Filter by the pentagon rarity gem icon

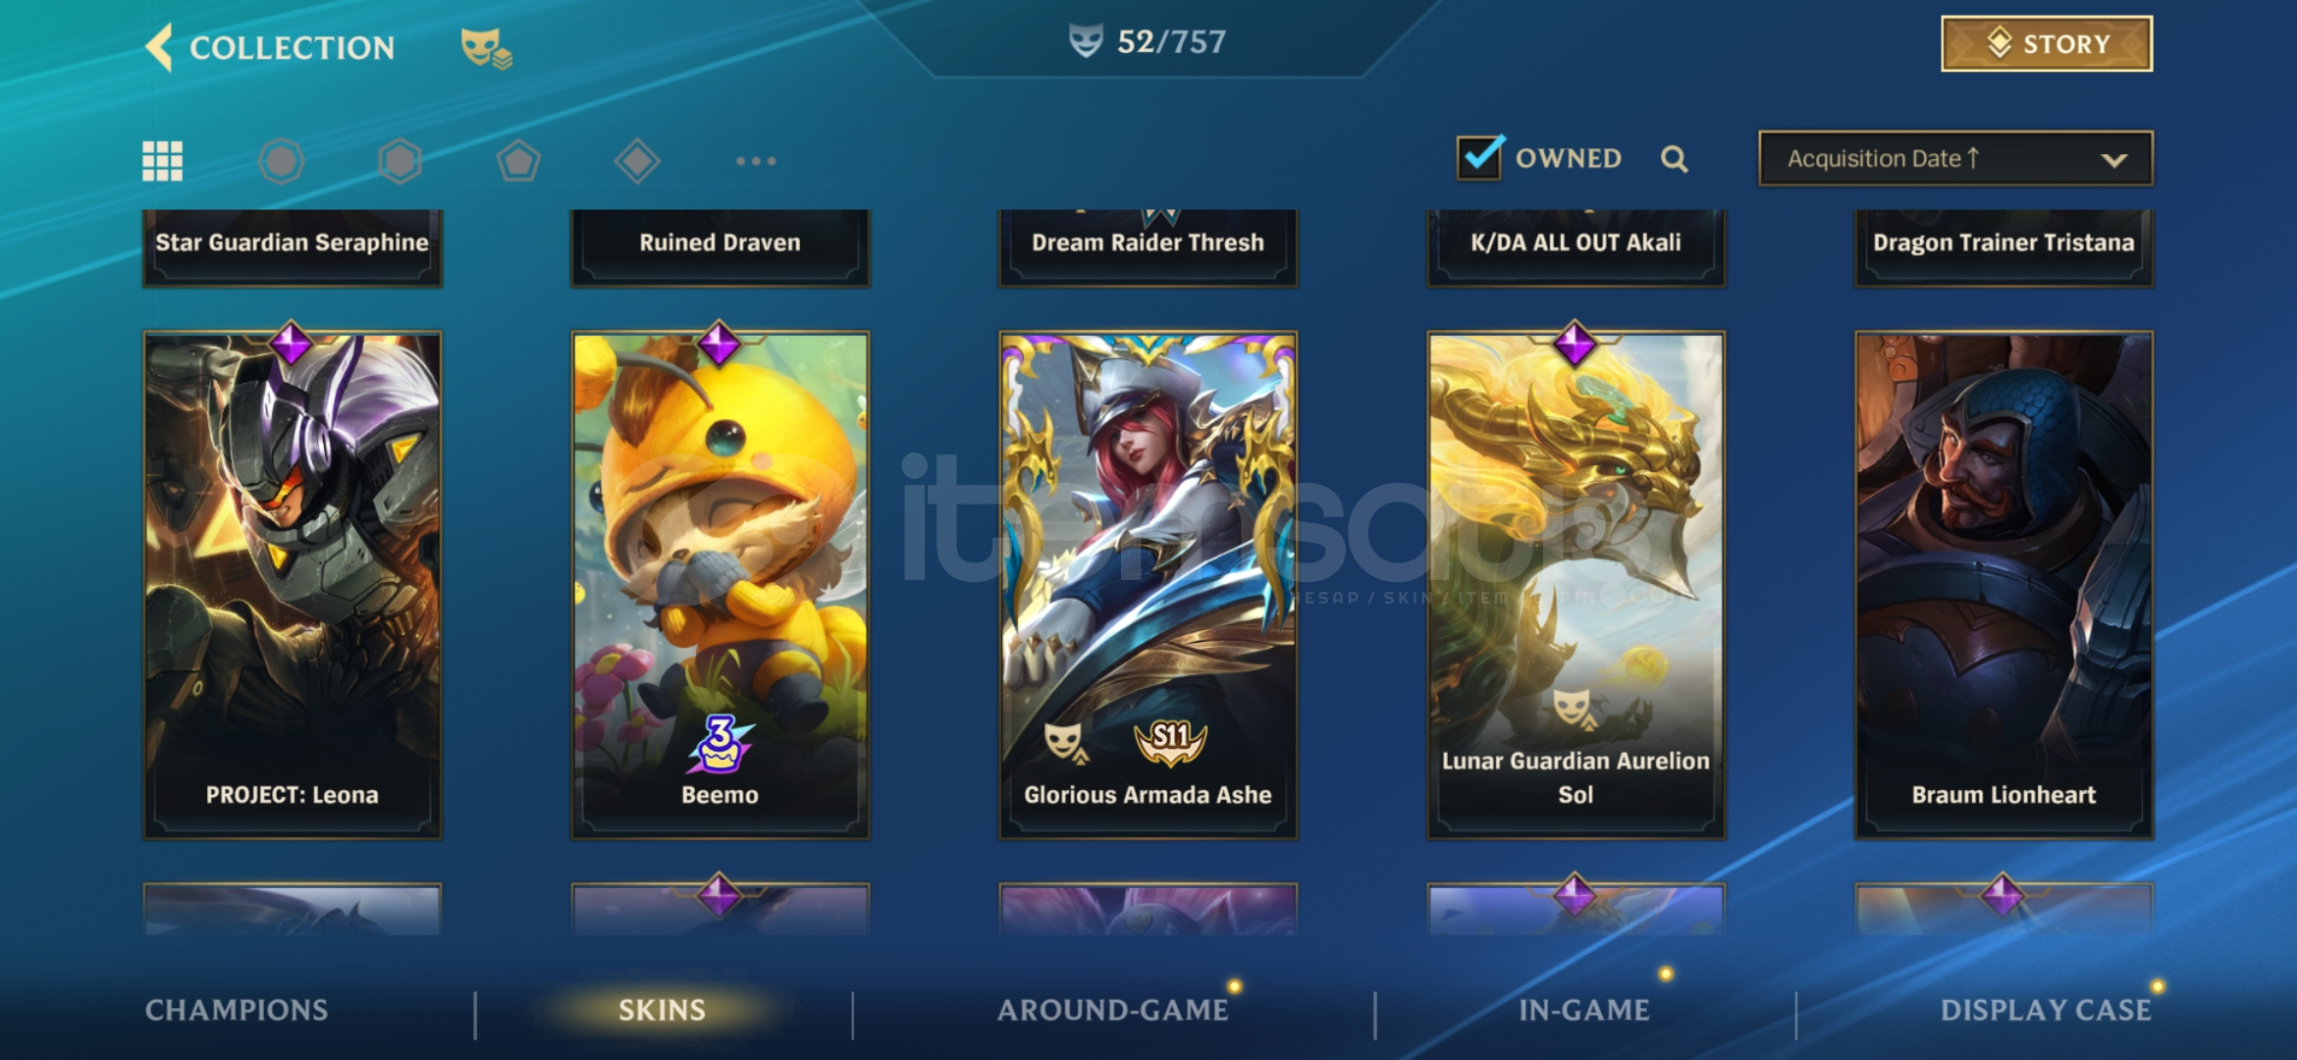point(518,161)
